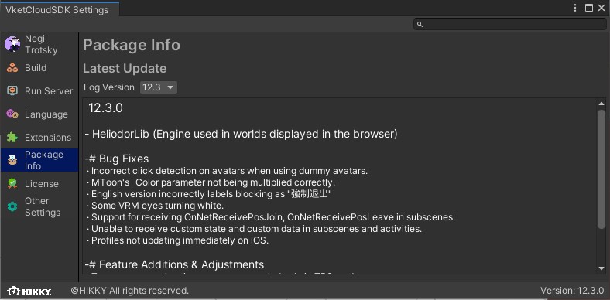Click 'Feature Additions & Adjustments' heading
610x300 pixels.
click(x=174, y=264)
